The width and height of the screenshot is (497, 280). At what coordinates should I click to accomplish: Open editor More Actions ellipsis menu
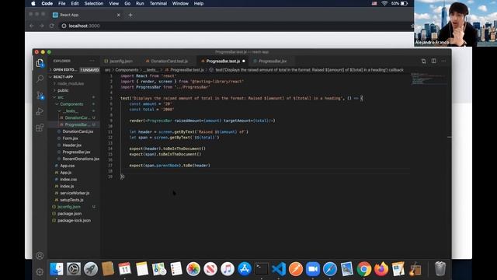click(x=443, y=61)
